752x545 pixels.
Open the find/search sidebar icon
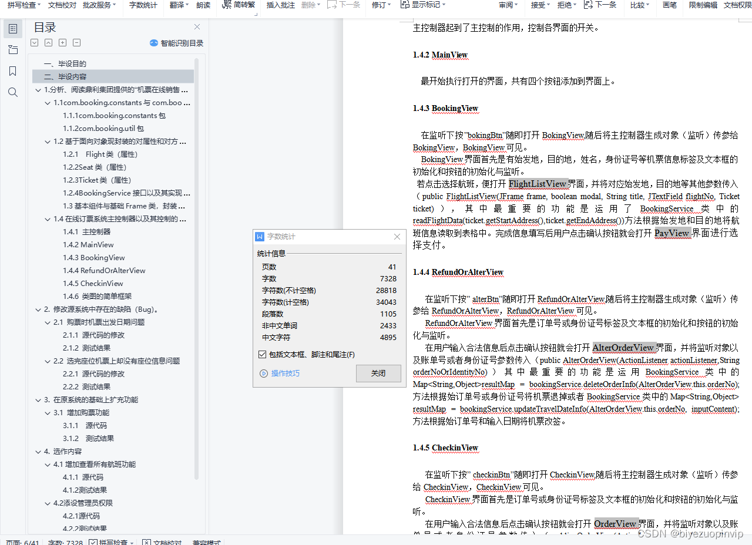[13, 92]
